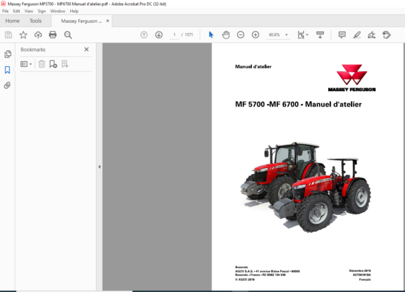
Task: Click the '1571' total page count
Action: [x=189, y=35]
